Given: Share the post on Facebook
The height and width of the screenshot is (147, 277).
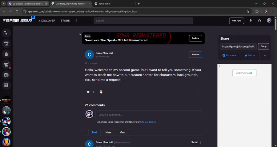Looking at the screenshot, I should click(x=229, y=55).
